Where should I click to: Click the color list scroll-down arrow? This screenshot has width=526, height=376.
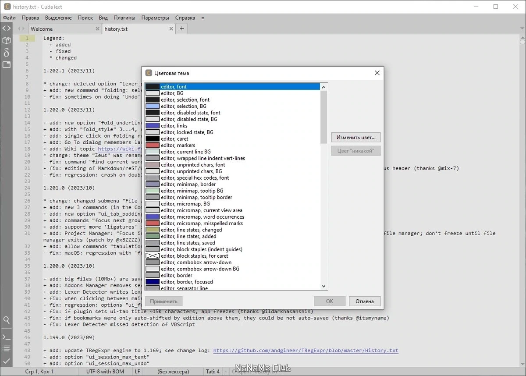point(324,286)
